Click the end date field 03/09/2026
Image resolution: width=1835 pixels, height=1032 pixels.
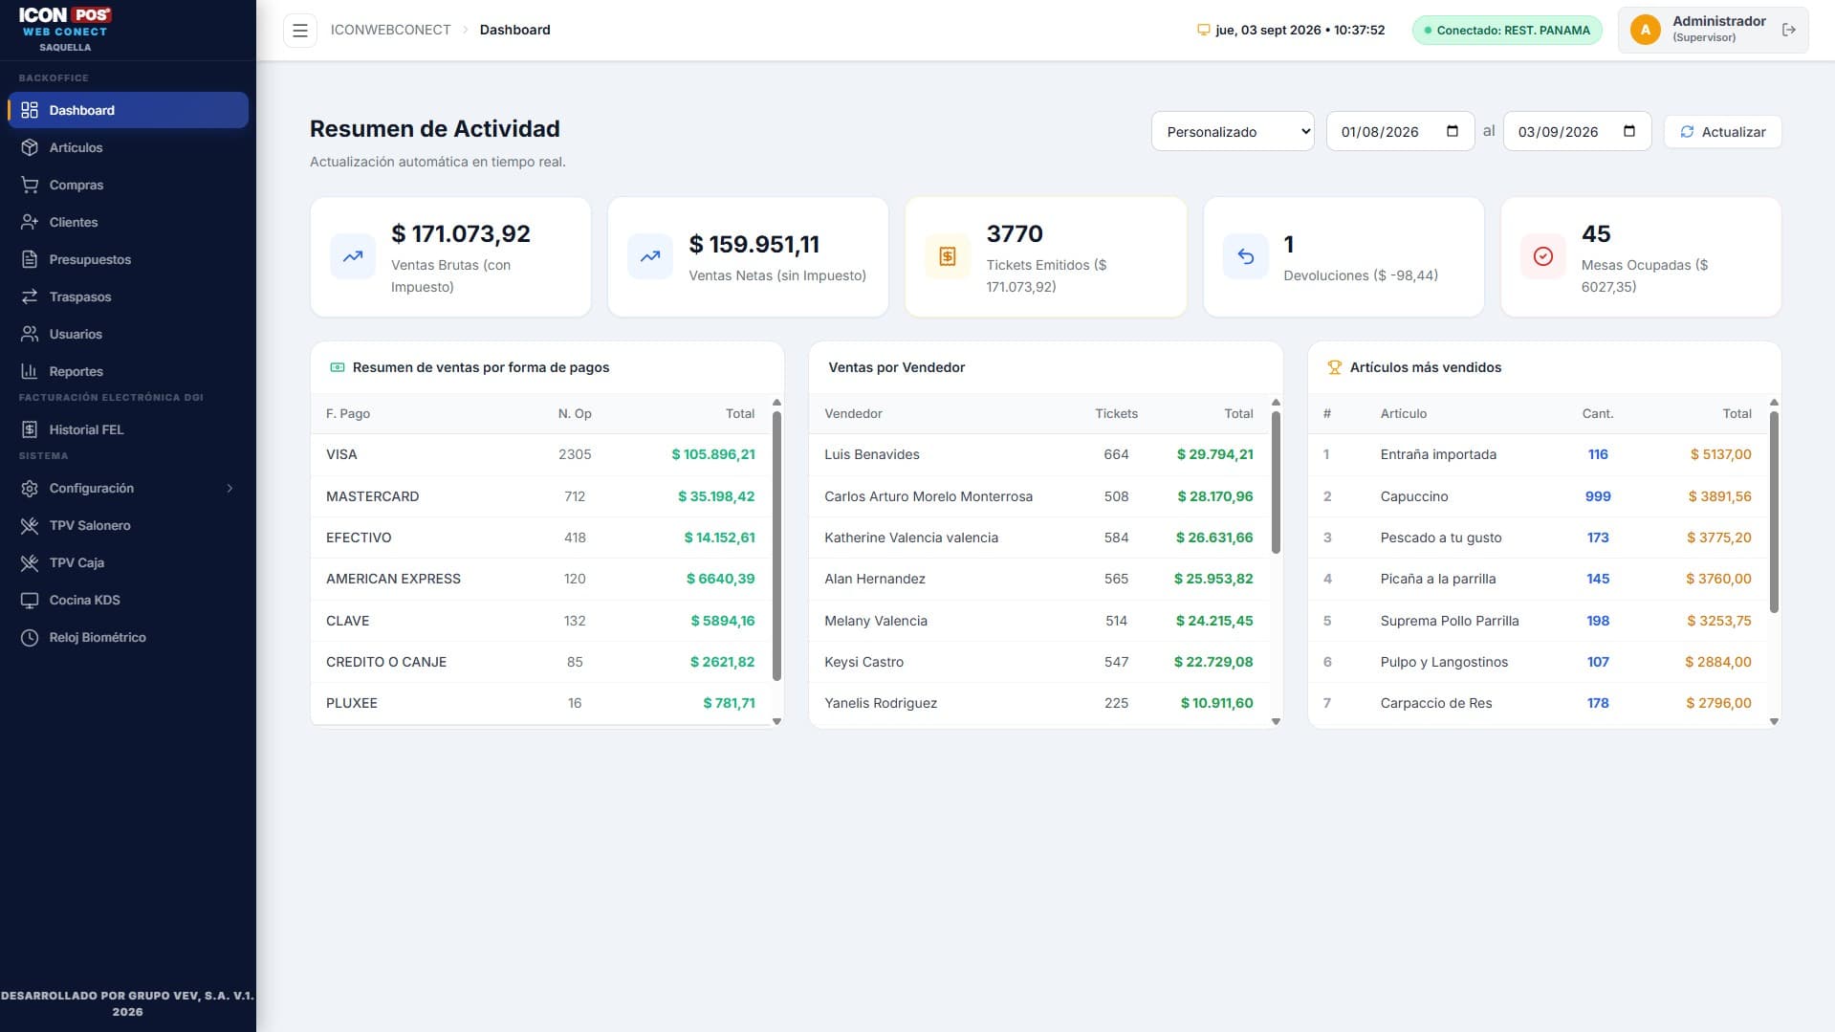pyautogui.click(x=1577, y=131)
